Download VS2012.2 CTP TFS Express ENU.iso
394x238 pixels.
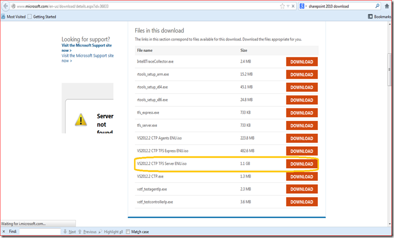pos(302,151)
